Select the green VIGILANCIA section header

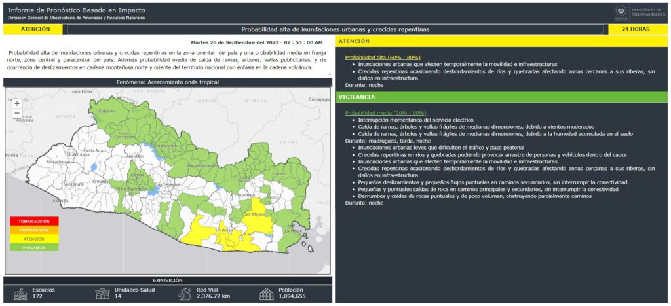501,97
